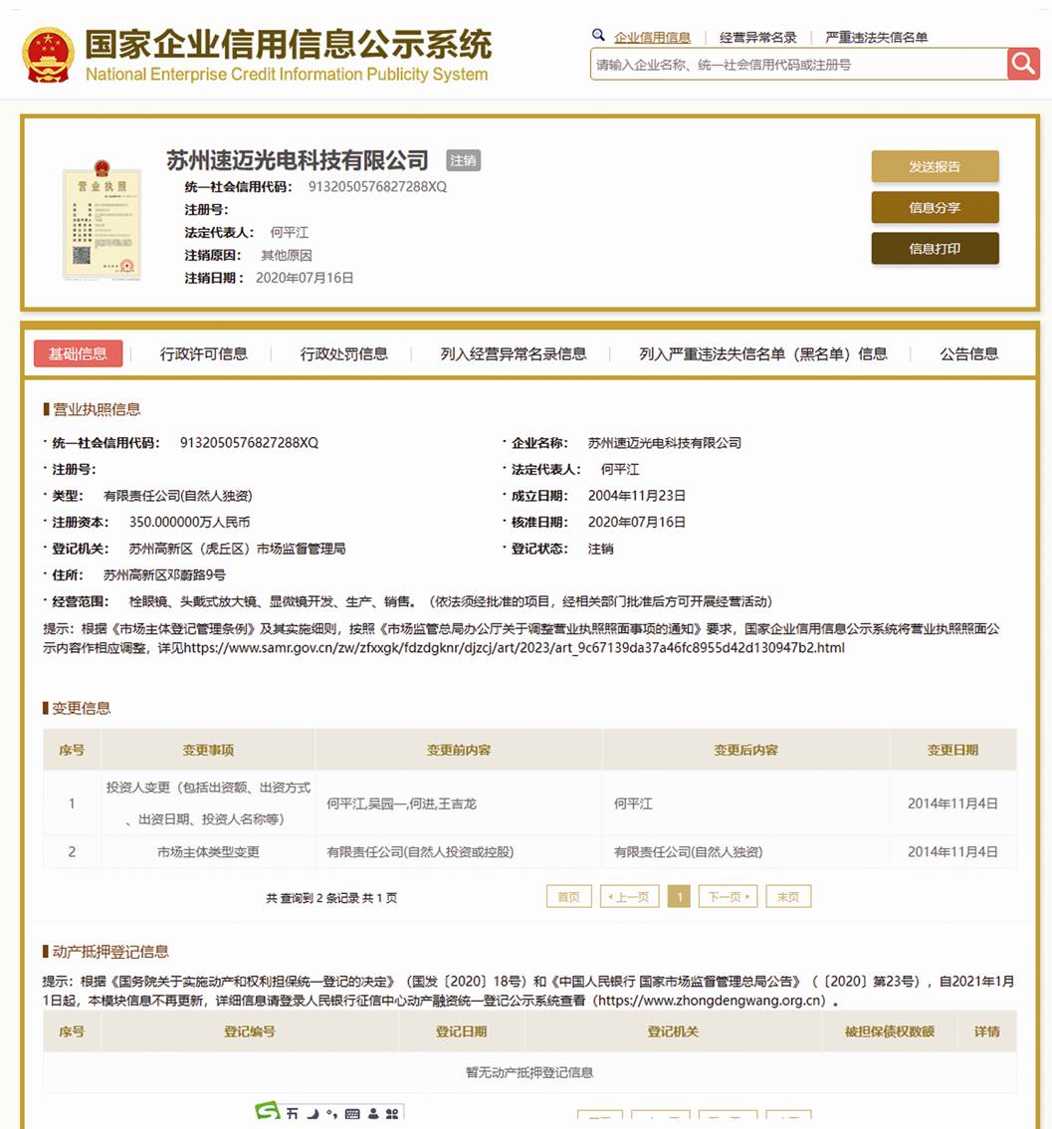This screenshot has height=1129, width=1052.
Task: Open Sogou soft keyboard icon
Action: pos(352,1114)
